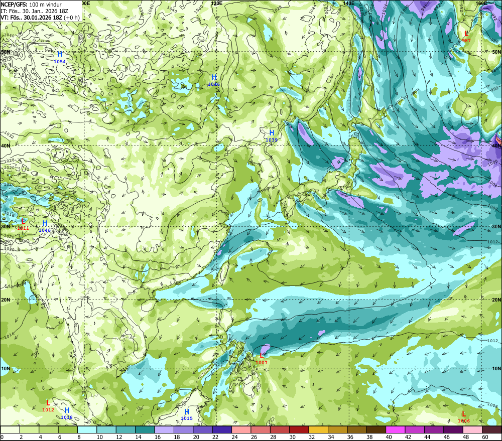Select the 24–26 light pink legend swatch
Image resolution: width=502 pixels, height=441 pixels.
[x=241, y=429]
